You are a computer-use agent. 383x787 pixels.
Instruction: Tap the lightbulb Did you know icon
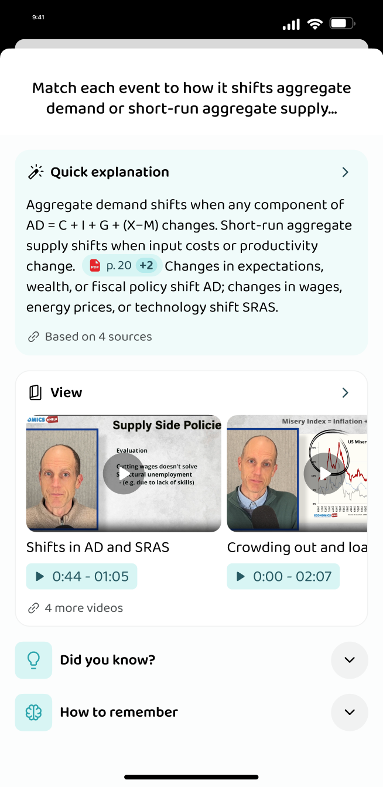[33, 660]
